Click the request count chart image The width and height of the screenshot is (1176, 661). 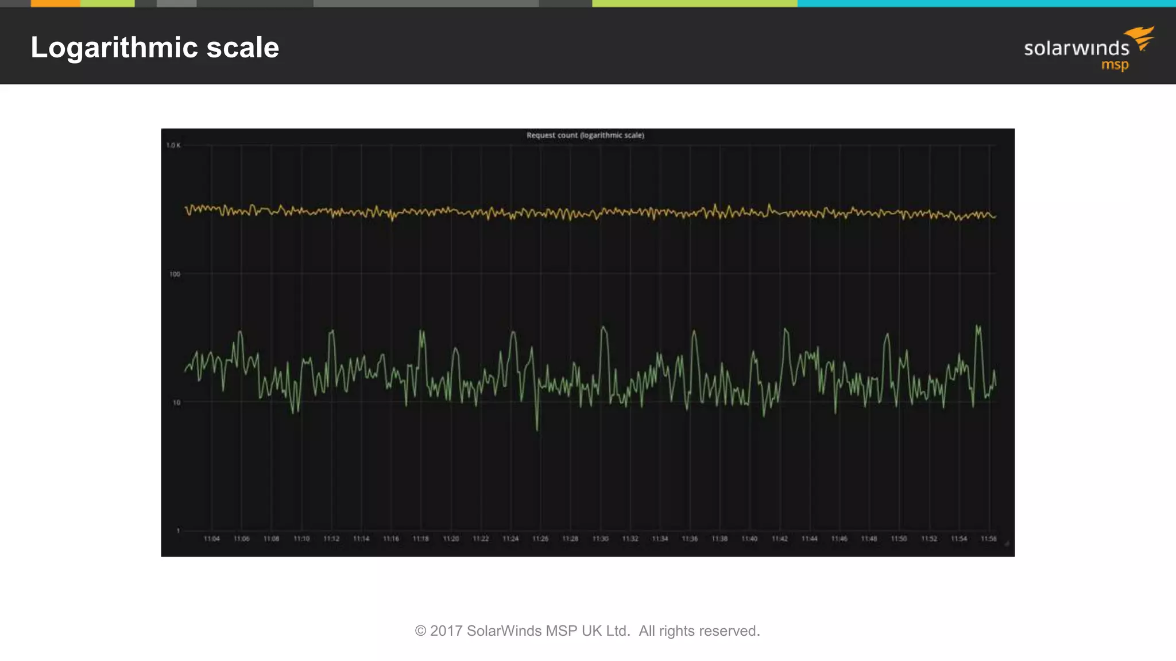click(587, 343)
